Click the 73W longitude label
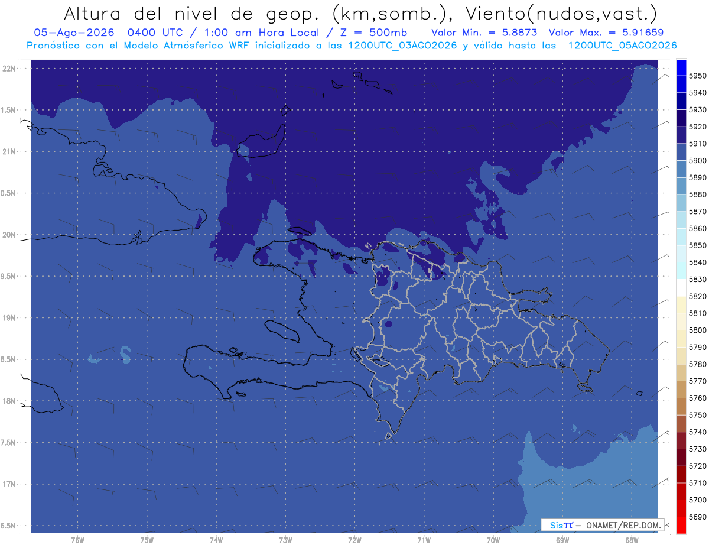This screenshot has height=548, width=709. click(x=285, y=540)
